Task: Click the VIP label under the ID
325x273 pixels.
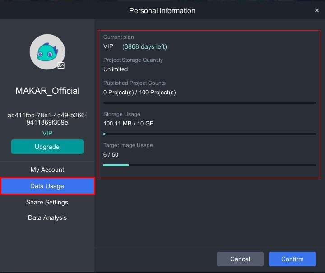Action: (x=47, y=133)
